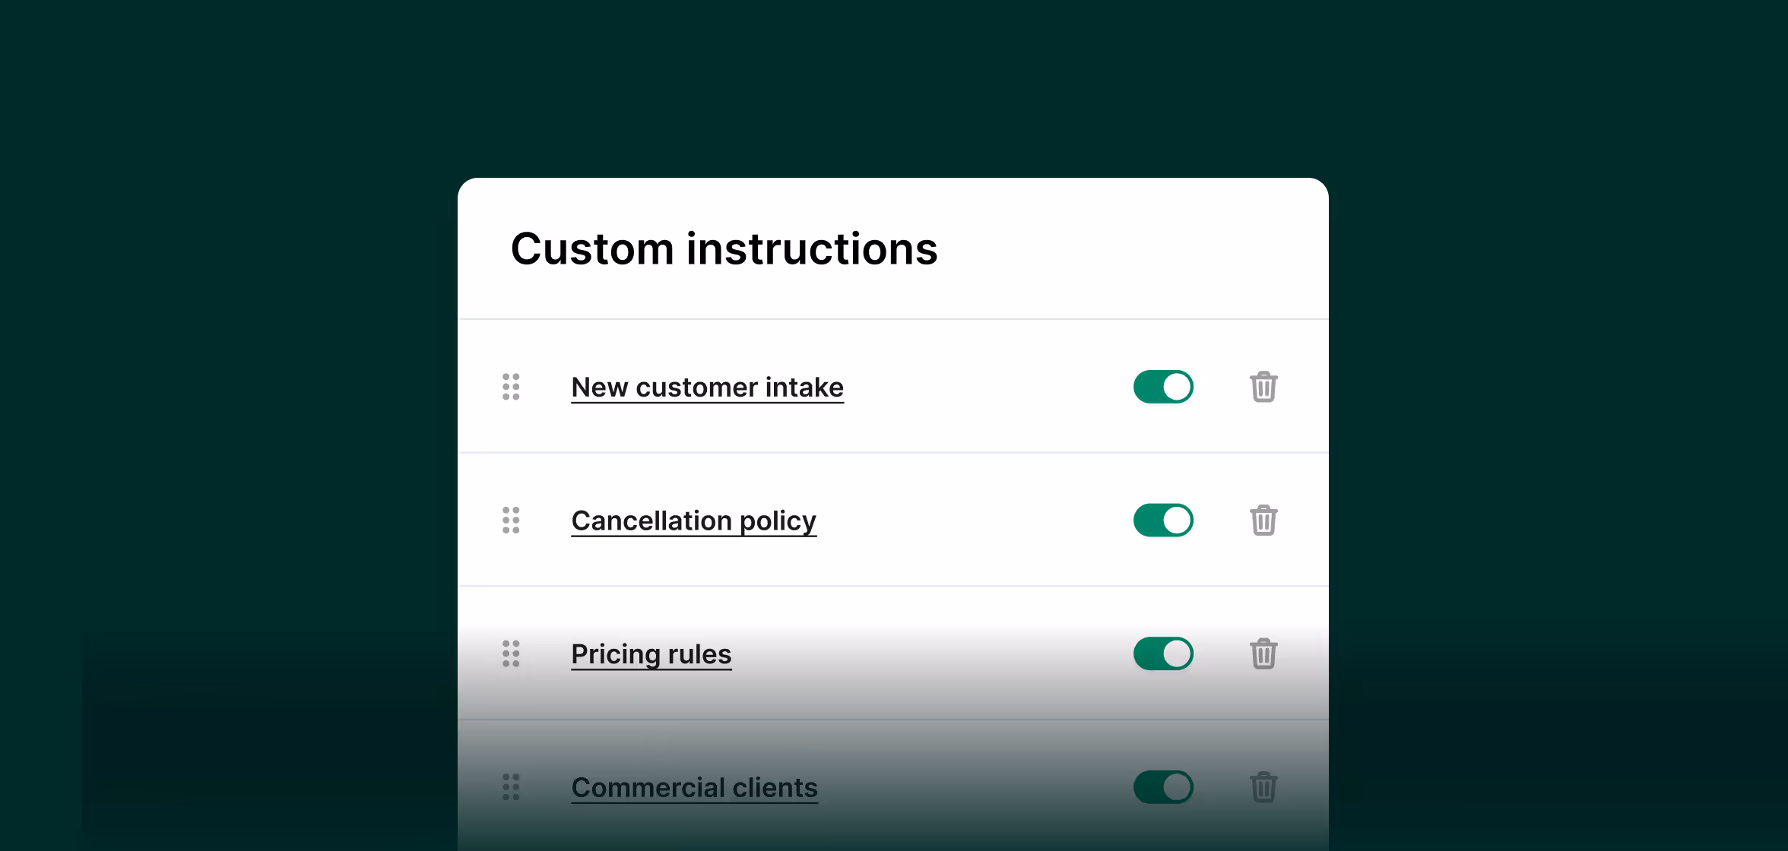The width and height of the screenshot is (1788, 851).
Task: Select the New customer intake row
Action: coord(893,387)
